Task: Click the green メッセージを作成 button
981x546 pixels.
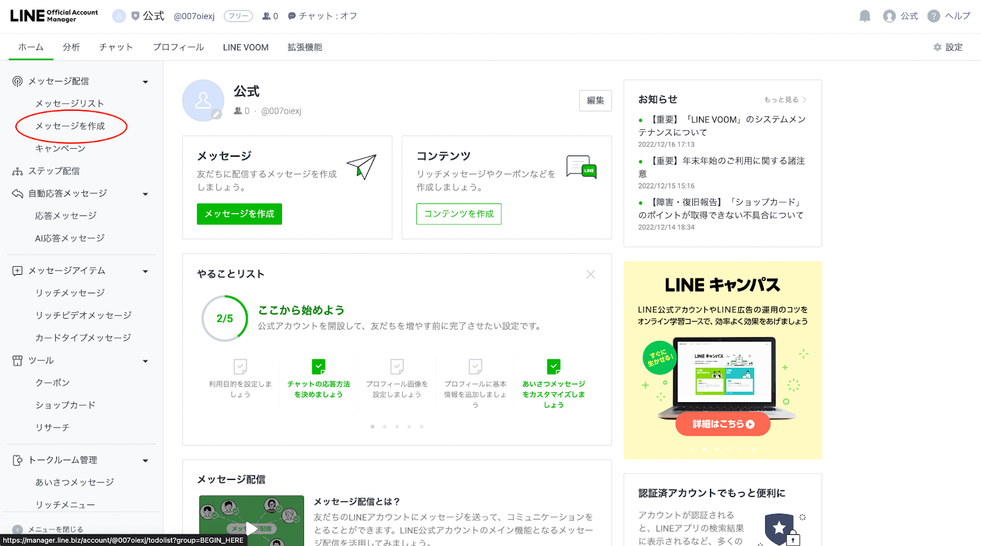Action: (x=239, y=214)
